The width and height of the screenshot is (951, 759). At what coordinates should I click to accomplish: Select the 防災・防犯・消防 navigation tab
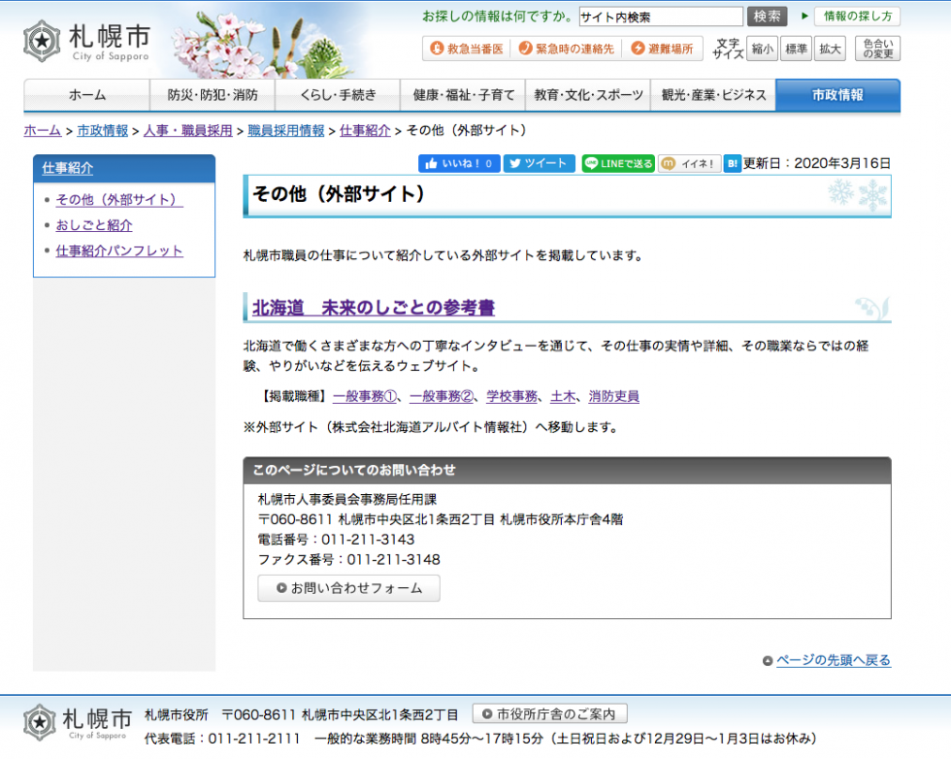(212, 95)
